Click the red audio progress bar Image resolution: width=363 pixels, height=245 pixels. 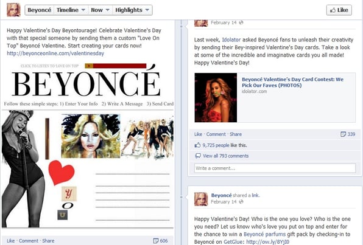click(x=119, y=66)
